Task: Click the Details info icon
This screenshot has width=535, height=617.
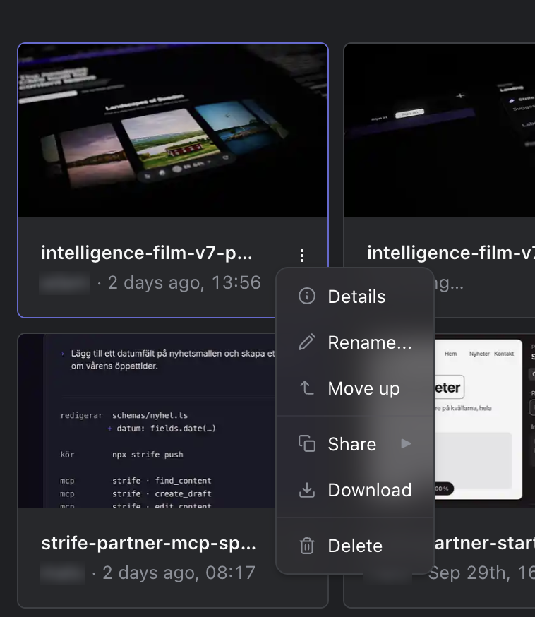Action: tap(307, 296)
